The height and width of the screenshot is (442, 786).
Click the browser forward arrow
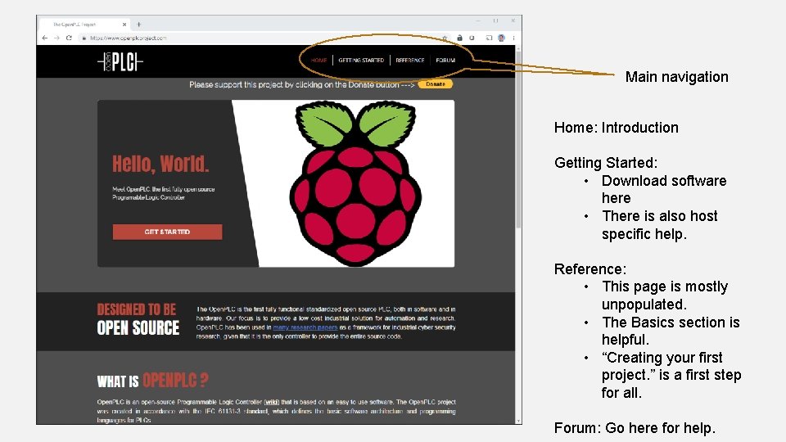[56, 38]
